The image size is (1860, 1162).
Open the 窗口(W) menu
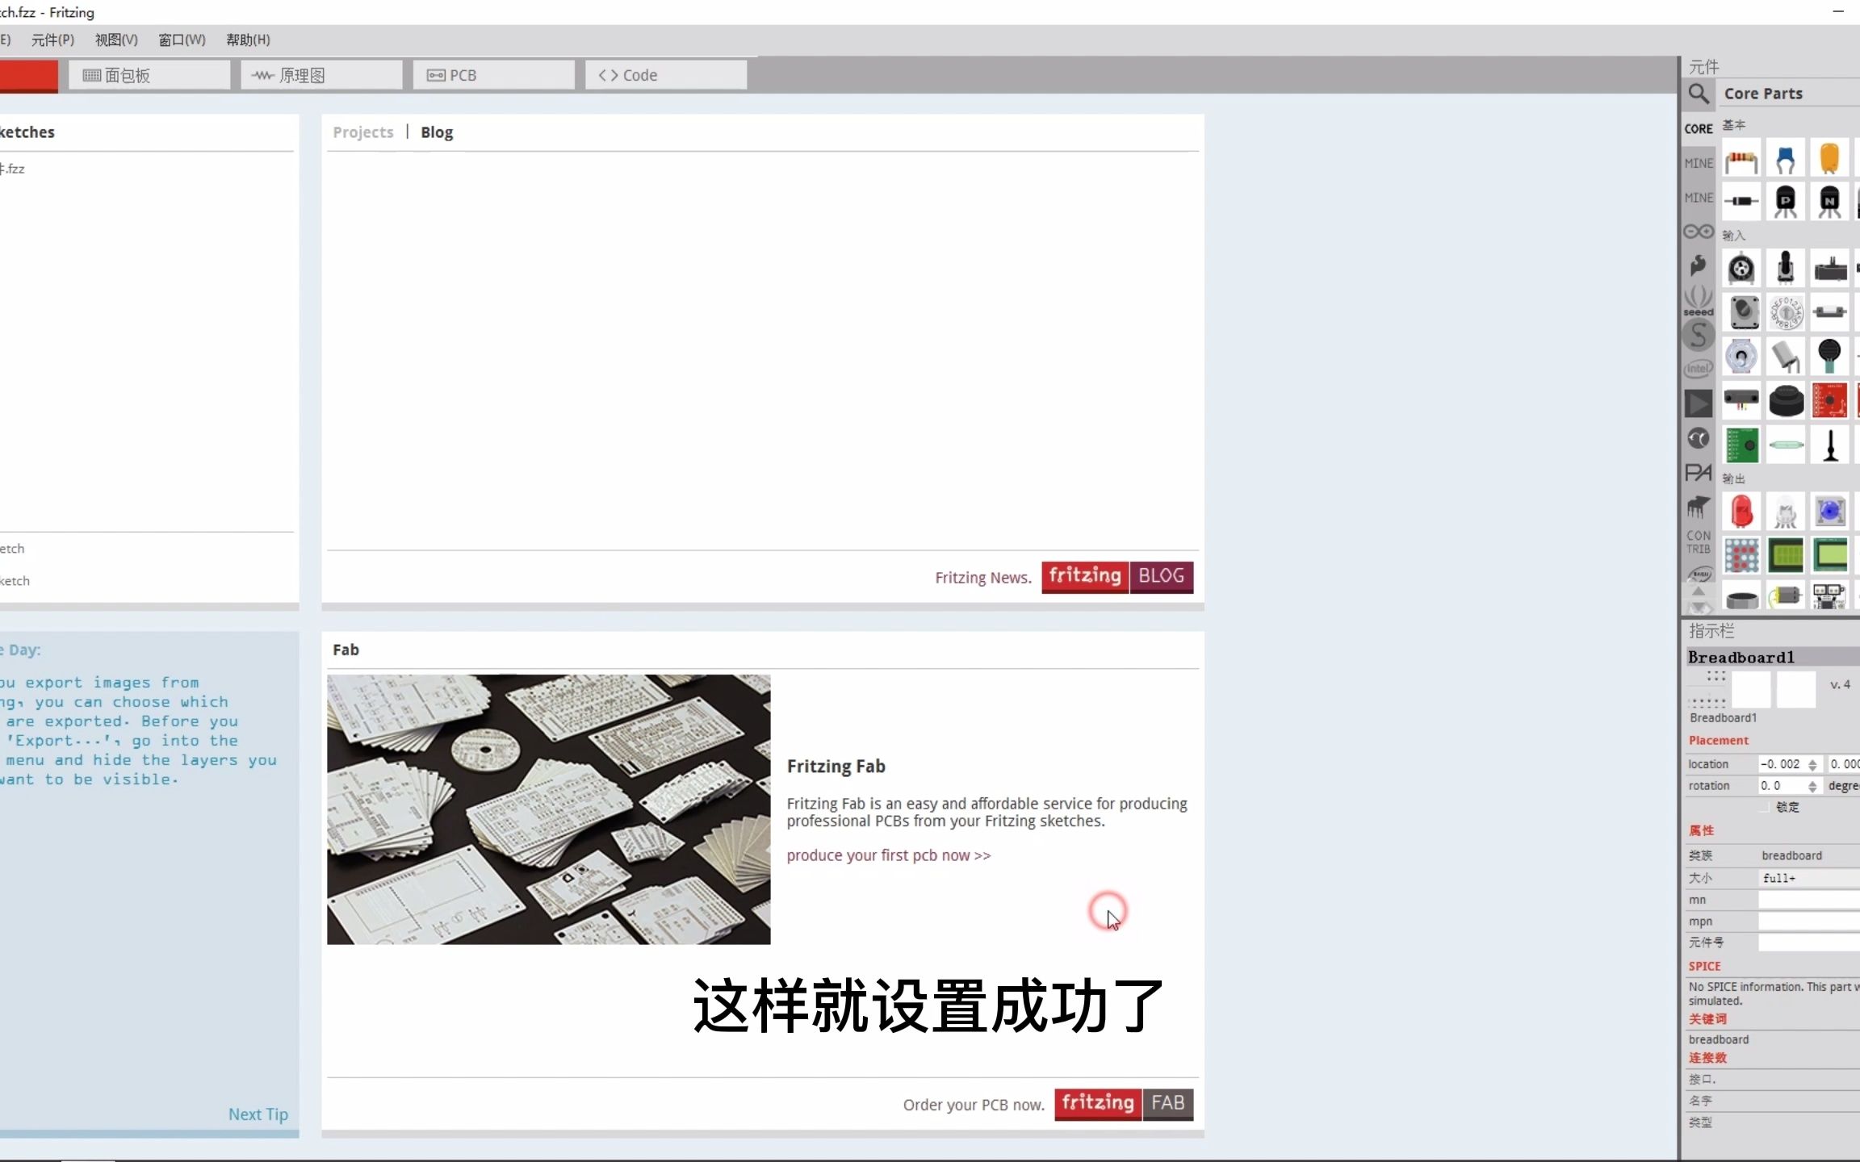pos(182,40)
